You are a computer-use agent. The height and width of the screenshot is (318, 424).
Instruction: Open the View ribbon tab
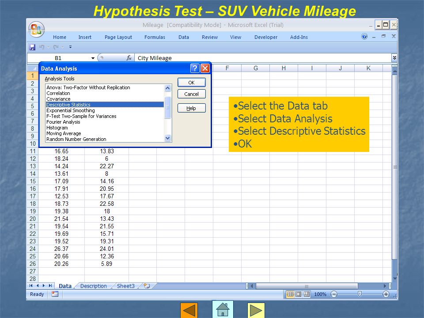coord(235,37)
